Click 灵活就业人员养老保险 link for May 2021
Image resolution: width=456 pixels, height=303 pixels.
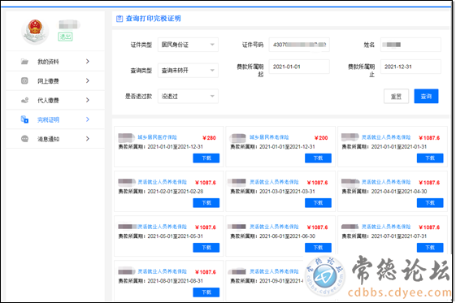(163, 227)
